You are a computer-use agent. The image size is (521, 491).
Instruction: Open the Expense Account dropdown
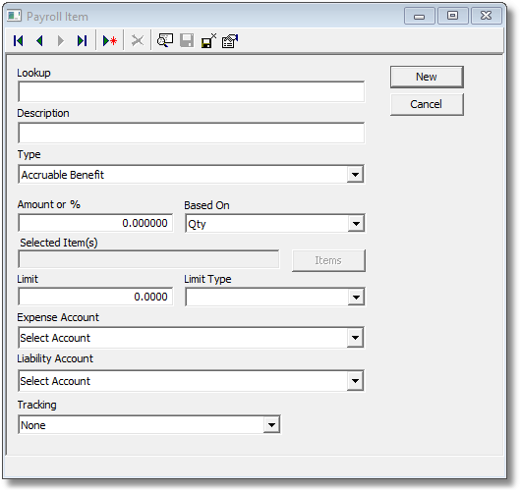pyautogui.click(x=355, y=338)
